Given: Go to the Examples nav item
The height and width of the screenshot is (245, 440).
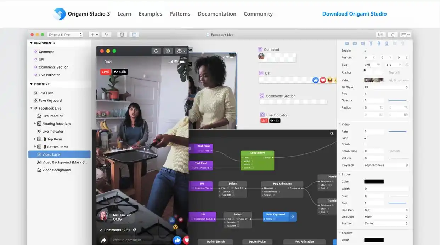Looking at the screenshot, I should (x=150, y=14).
